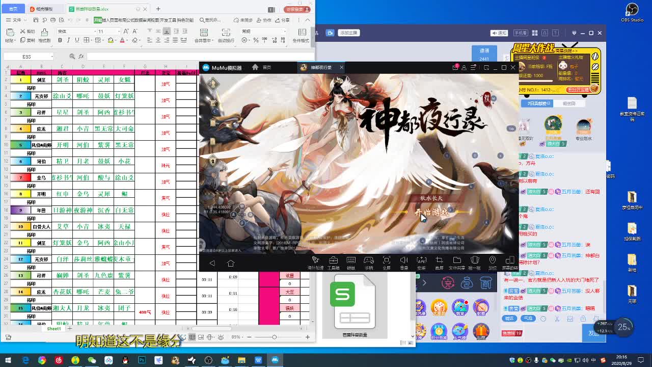This screenshot has height=367, width=652.
Task: Click the Underline button in WPS ribbon
Action: pyautogui.click(x=77, y=40)
